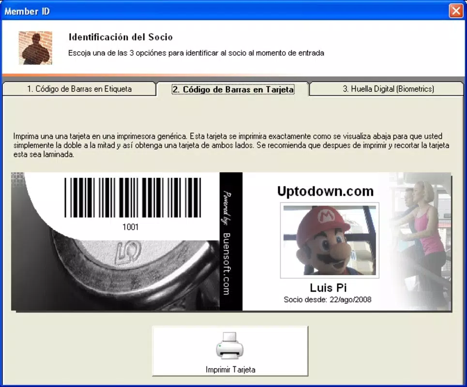Click the member name Luis Pi
This screenshot has width=467, height=387.
click(x=328, y=287)
